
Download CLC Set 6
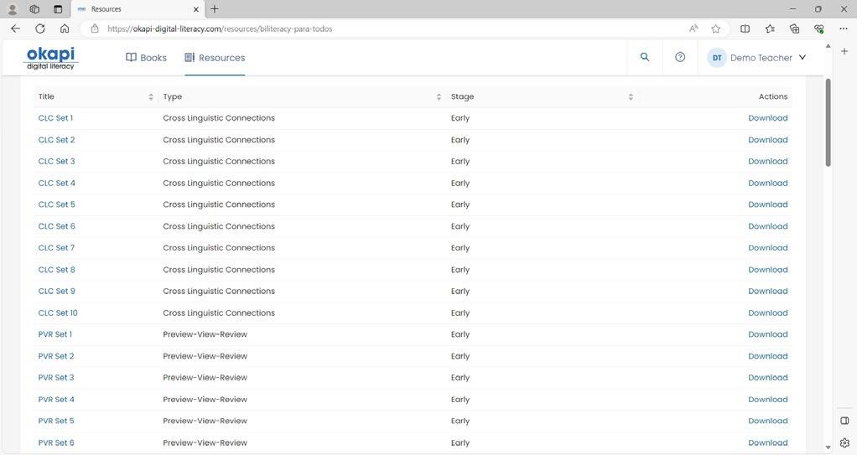point(768,226)
